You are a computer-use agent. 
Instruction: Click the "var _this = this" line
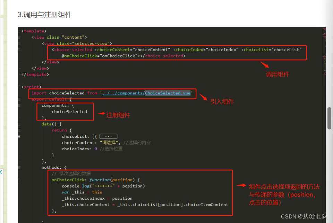pos(82,192)
